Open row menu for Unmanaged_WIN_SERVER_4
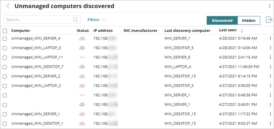This screenshot has width=274, height=129. point(271,38)
